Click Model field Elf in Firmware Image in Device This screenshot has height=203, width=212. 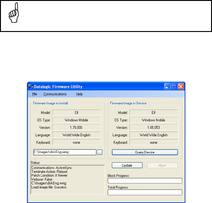point(154,113)
